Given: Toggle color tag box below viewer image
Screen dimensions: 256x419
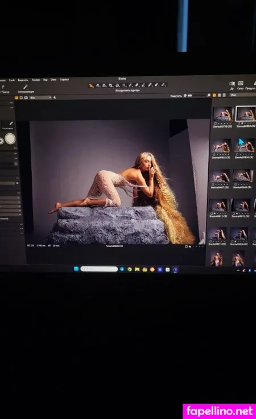Looking at the screenshot, I should tap(186, 247).
